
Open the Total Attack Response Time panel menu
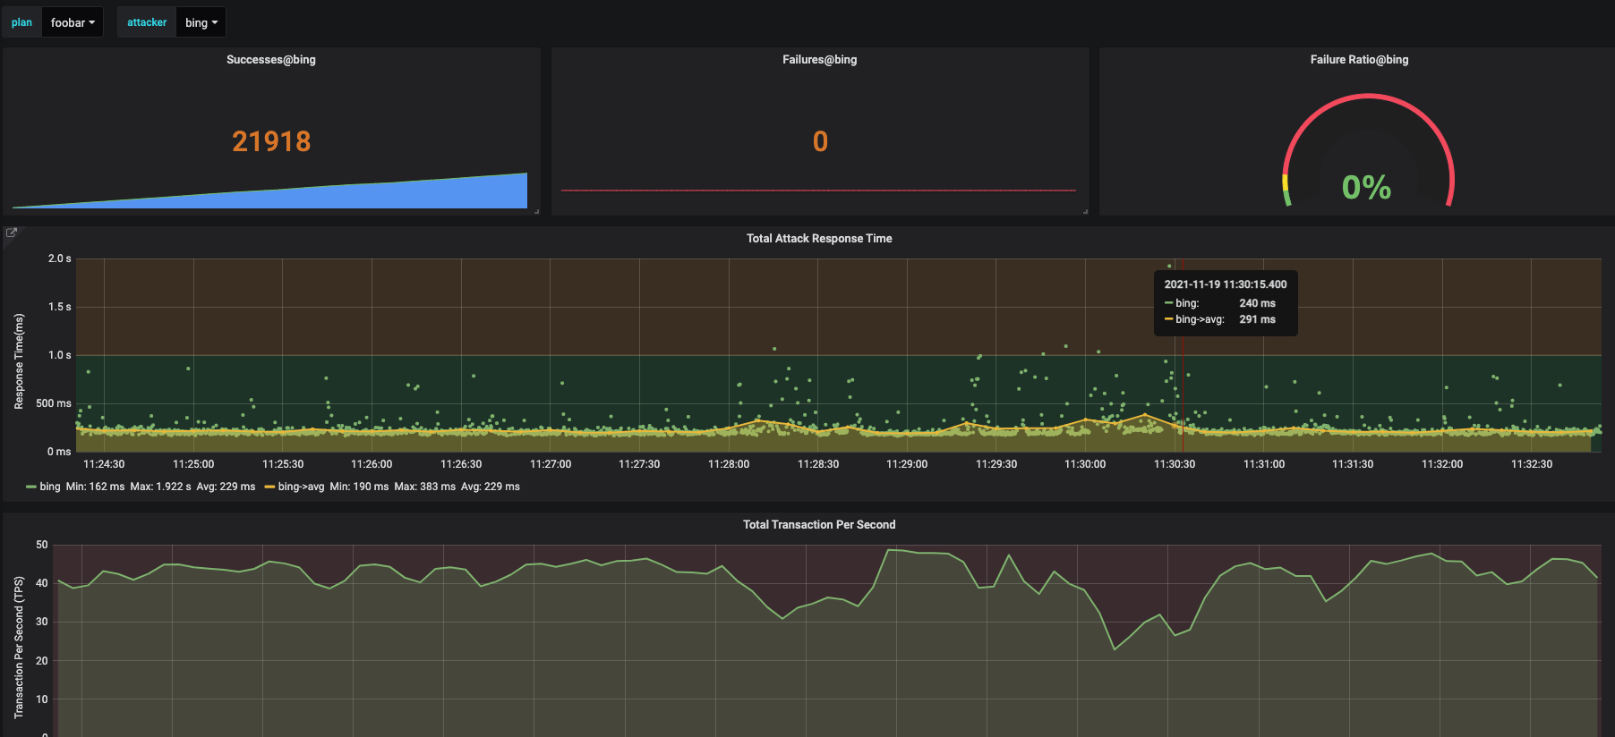point(819,239)
